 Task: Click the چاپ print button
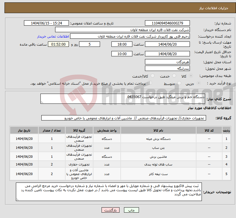click(x=131, y=210)
